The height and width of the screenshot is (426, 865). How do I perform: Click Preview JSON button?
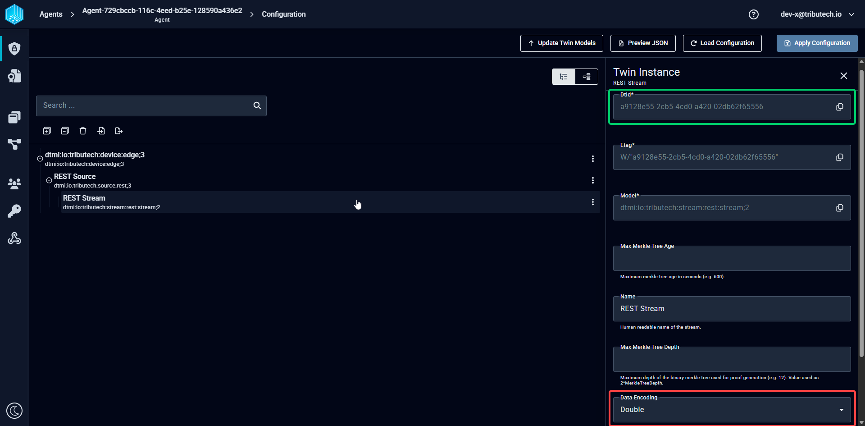point(643,43)
